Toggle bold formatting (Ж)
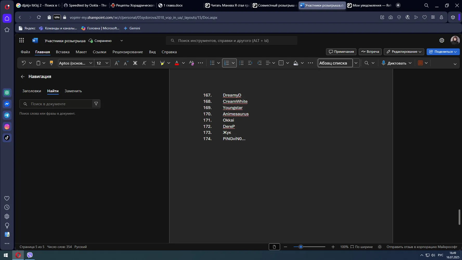This screenshot has width=462, height=260. 135,63
